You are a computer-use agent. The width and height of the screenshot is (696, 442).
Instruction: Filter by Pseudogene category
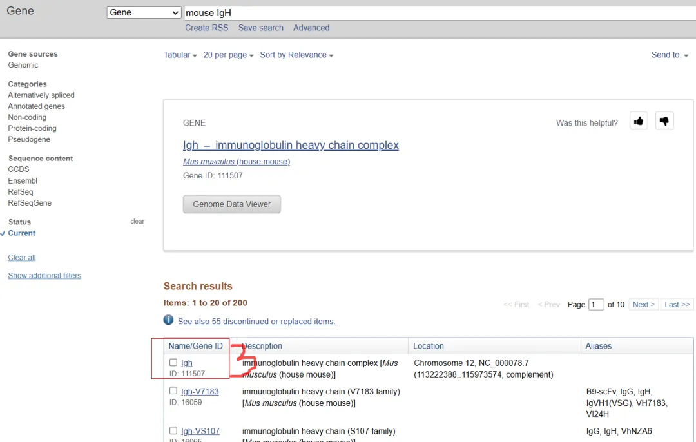[x=29, y=139]
